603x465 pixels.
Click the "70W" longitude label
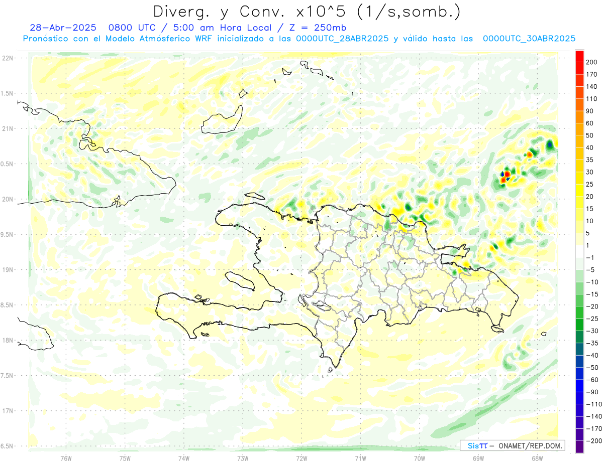[420, 458]
